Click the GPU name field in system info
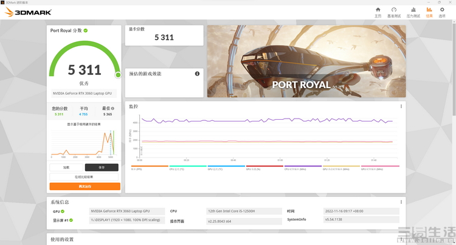The image size is (456, 245). 127,212
